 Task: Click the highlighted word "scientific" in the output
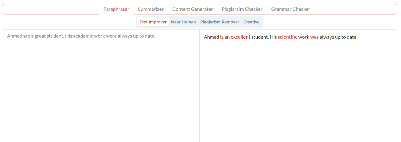287,37
